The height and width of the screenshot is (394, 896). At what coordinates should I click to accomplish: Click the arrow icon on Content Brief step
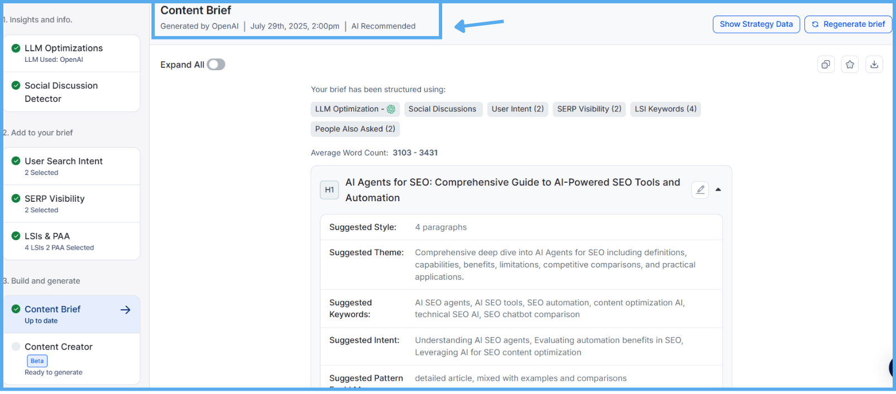point(126,310)
